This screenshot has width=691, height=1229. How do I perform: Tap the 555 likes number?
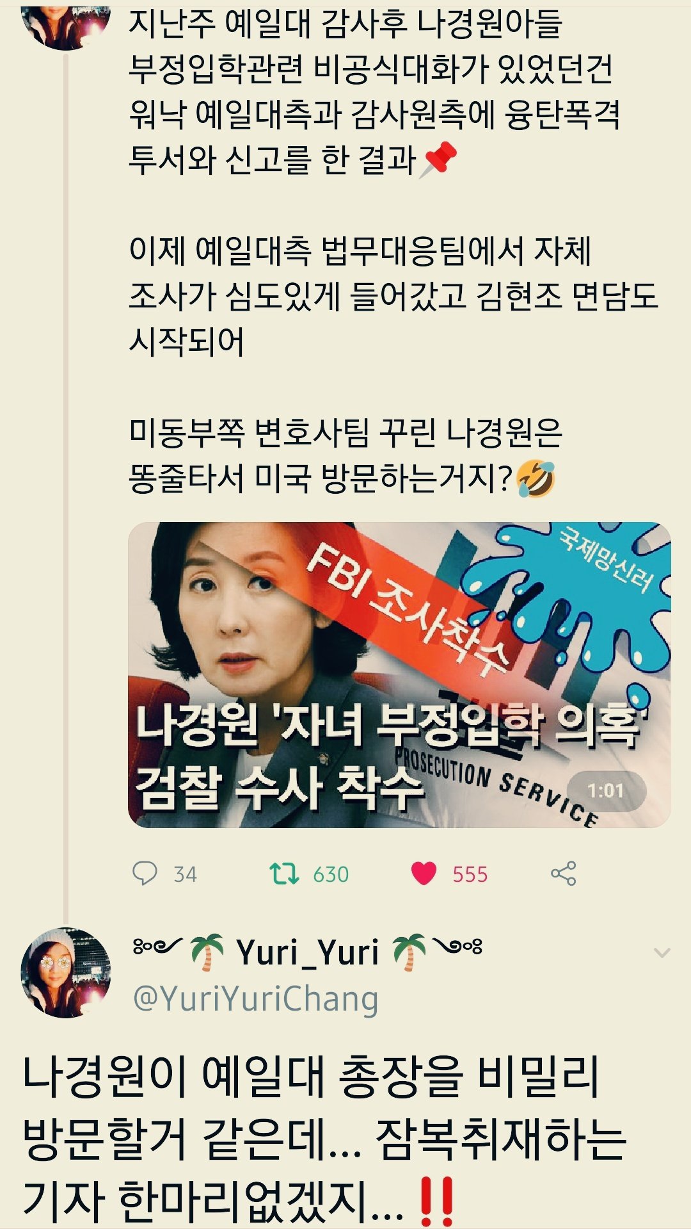tap(470, 875)
